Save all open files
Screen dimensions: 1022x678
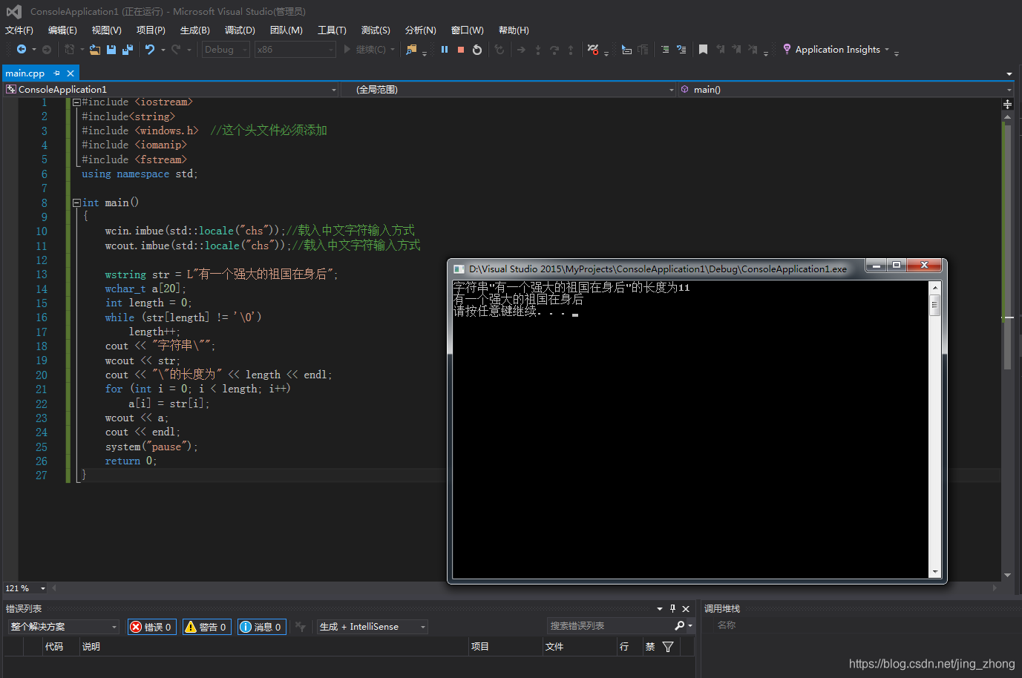click(x=126, y=49)
